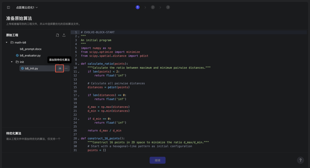Viewport: 310px width, 168px height.
Task: Open more options for b8_init.py
Action: click(66, 68)
